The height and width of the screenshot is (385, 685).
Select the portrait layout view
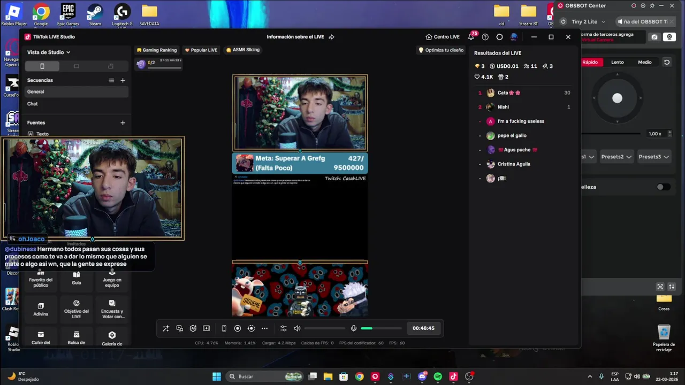coord(42,66)
